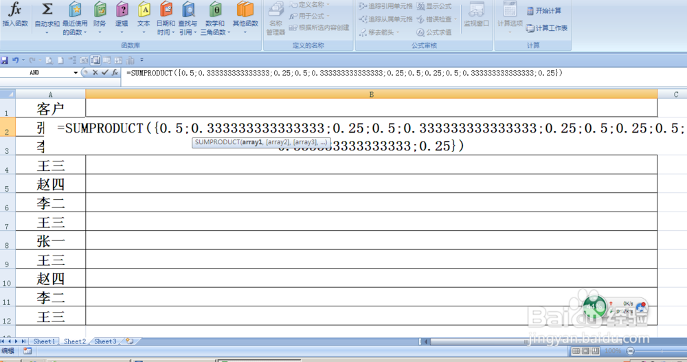The image size is (687, 362).
Task: Click Trace Dependents (追踪从属单元格)
Action: point(385,19)
